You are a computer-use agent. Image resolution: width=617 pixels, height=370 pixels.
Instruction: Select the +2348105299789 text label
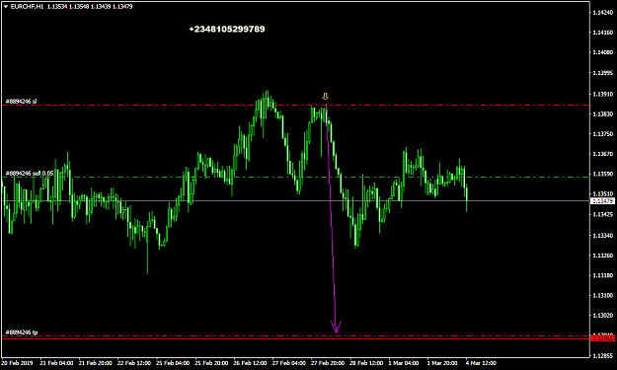click(x=227, y=29)
